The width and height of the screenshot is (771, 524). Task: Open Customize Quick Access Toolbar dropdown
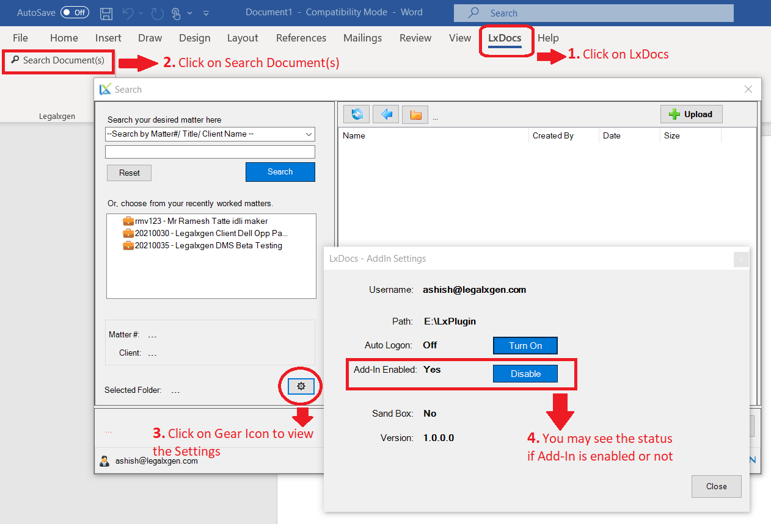pyautogui.click(x=206, y=13)
